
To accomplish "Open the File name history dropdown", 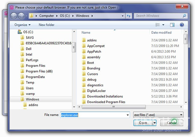I will pyautogui.click(x=127, y=115).
